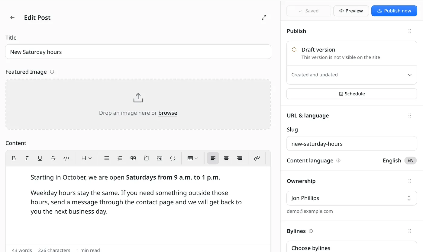Click the Saved status button
Screen dimensions: 423x252
(308, 11)
